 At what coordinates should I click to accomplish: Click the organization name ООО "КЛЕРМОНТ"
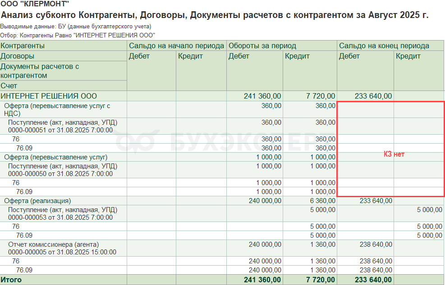35,4
